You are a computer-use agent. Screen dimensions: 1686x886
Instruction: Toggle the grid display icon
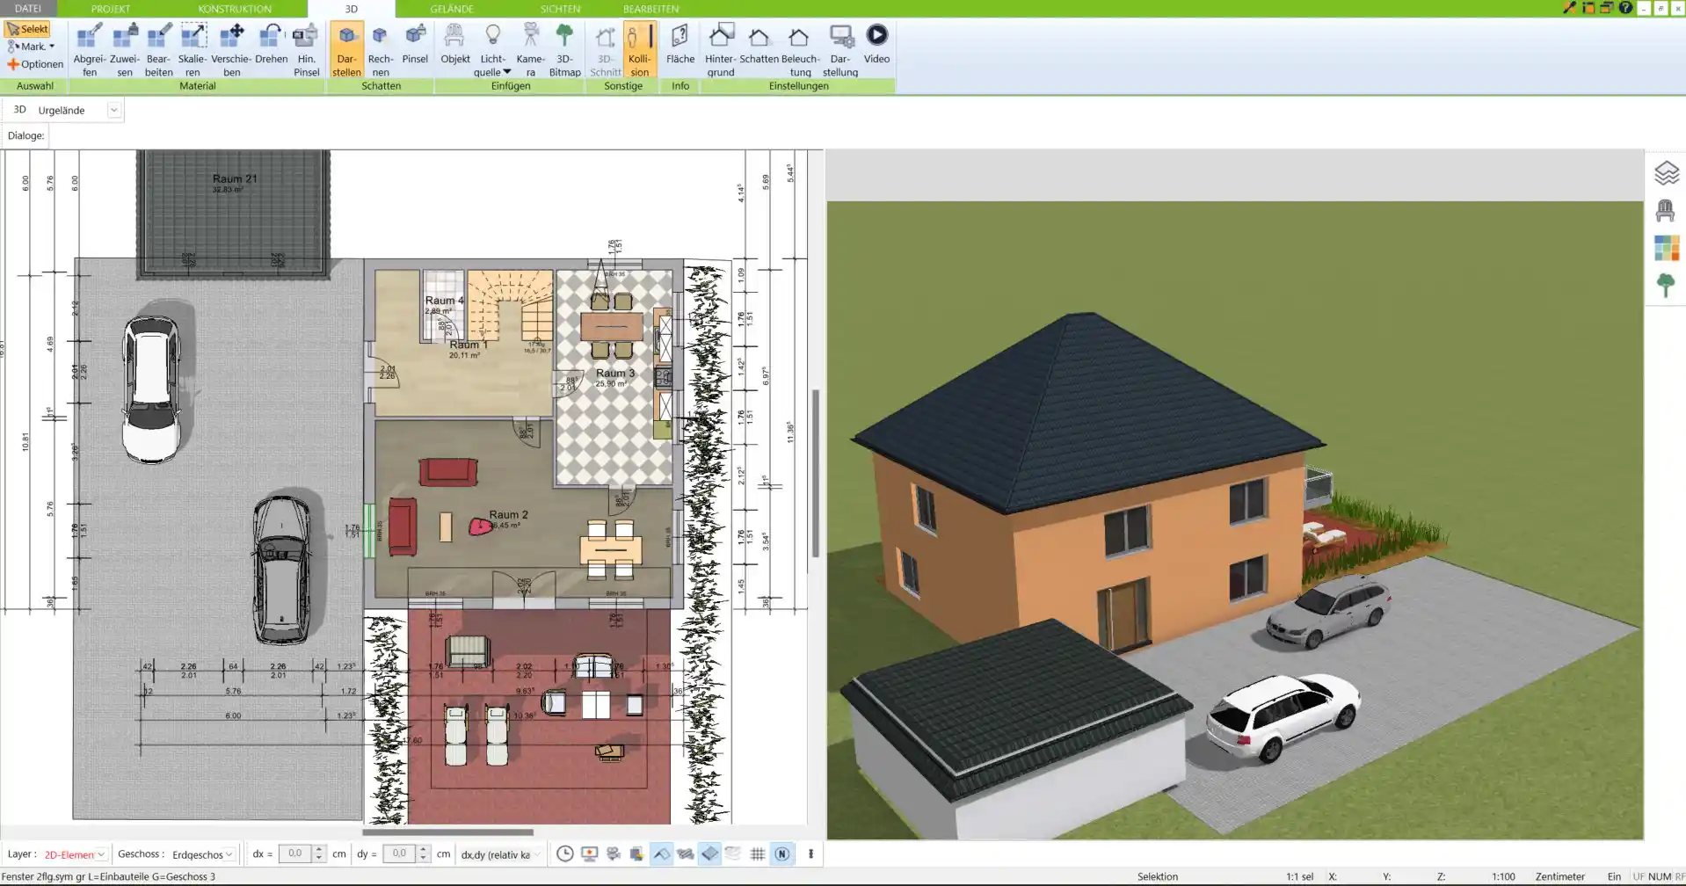pos(757,853)
